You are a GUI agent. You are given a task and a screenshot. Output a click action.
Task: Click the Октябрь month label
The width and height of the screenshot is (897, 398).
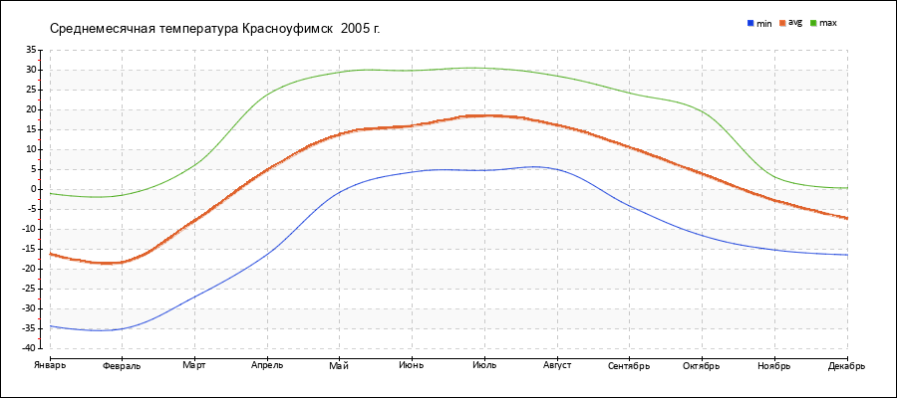click(702, 365)
